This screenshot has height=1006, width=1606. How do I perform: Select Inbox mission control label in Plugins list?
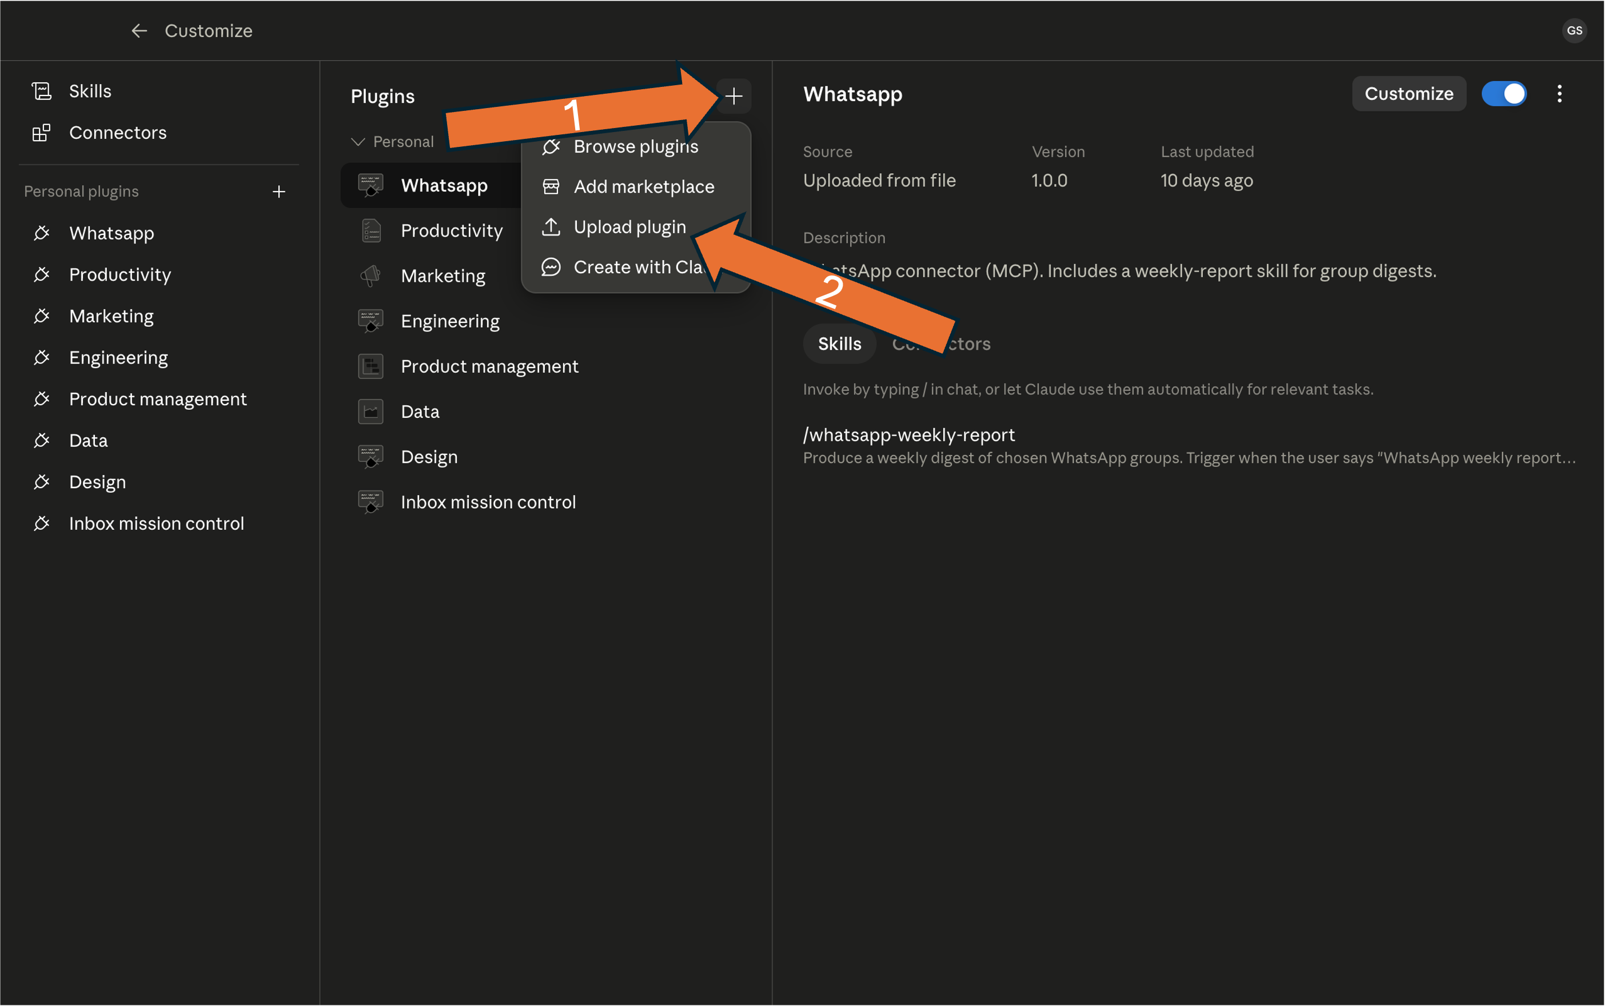488,502
